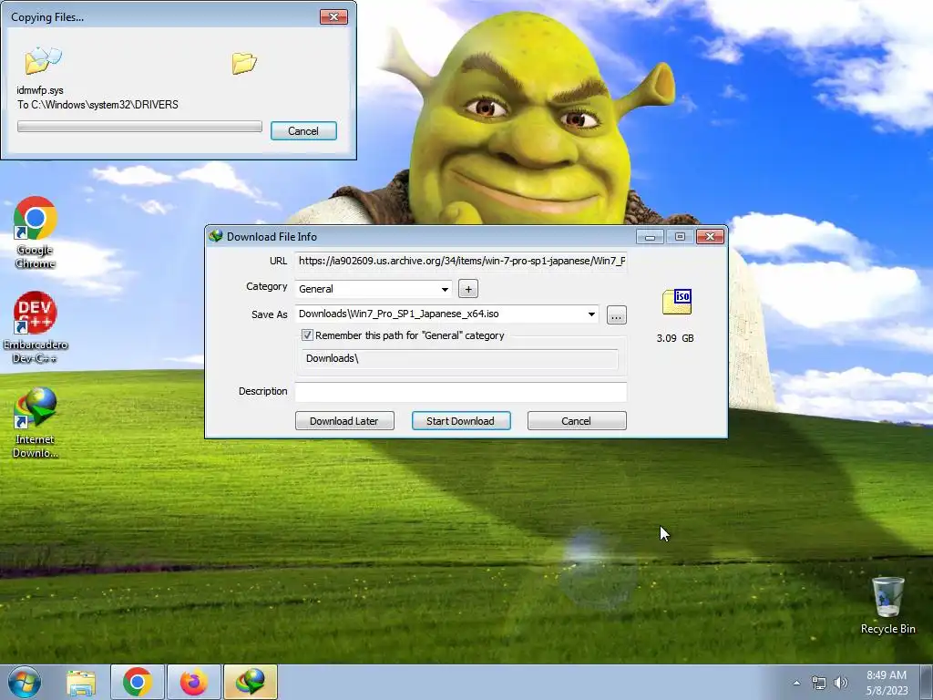Maximize the Download File Info window

[x=680, y=237]
